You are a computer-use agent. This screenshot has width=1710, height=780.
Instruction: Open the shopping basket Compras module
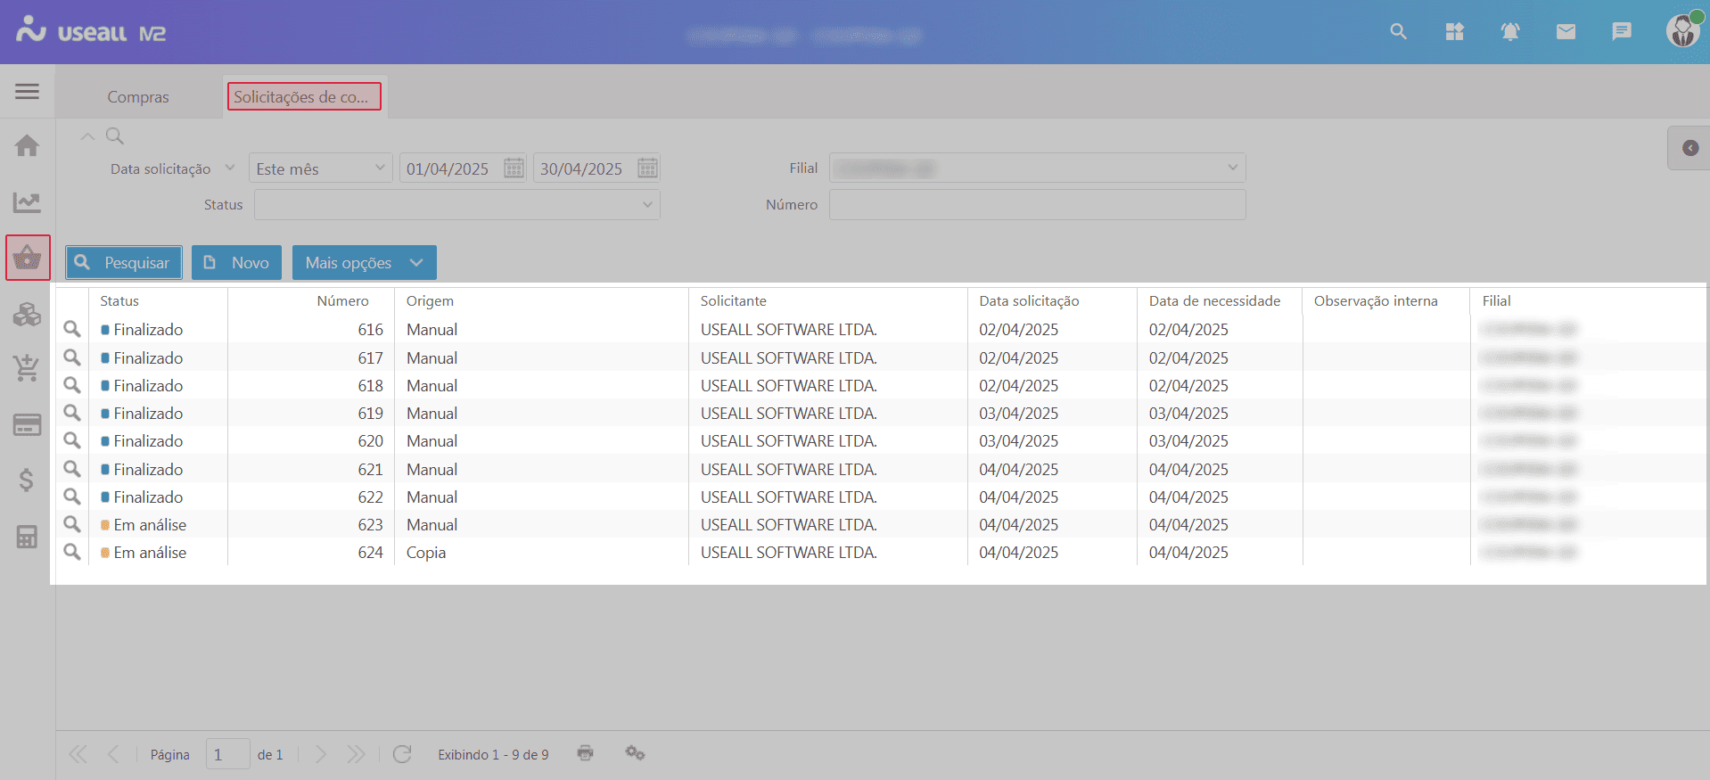28,259
